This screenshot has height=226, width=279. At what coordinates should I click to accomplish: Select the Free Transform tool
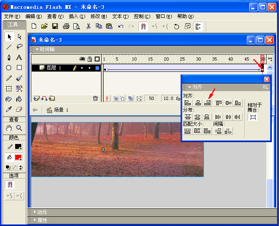[x=9, y=88]
